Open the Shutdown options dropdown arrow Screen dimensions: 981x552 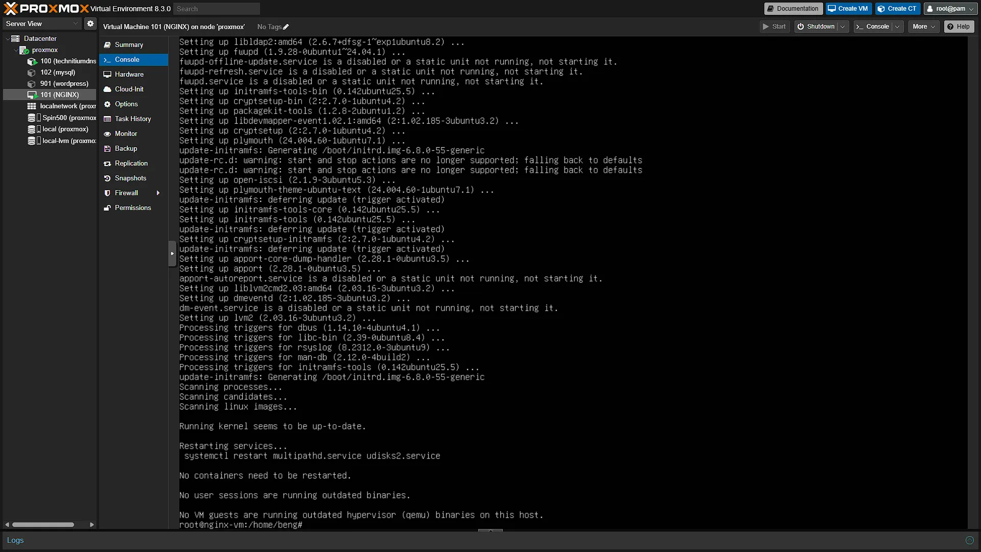(x=843, y=27)
